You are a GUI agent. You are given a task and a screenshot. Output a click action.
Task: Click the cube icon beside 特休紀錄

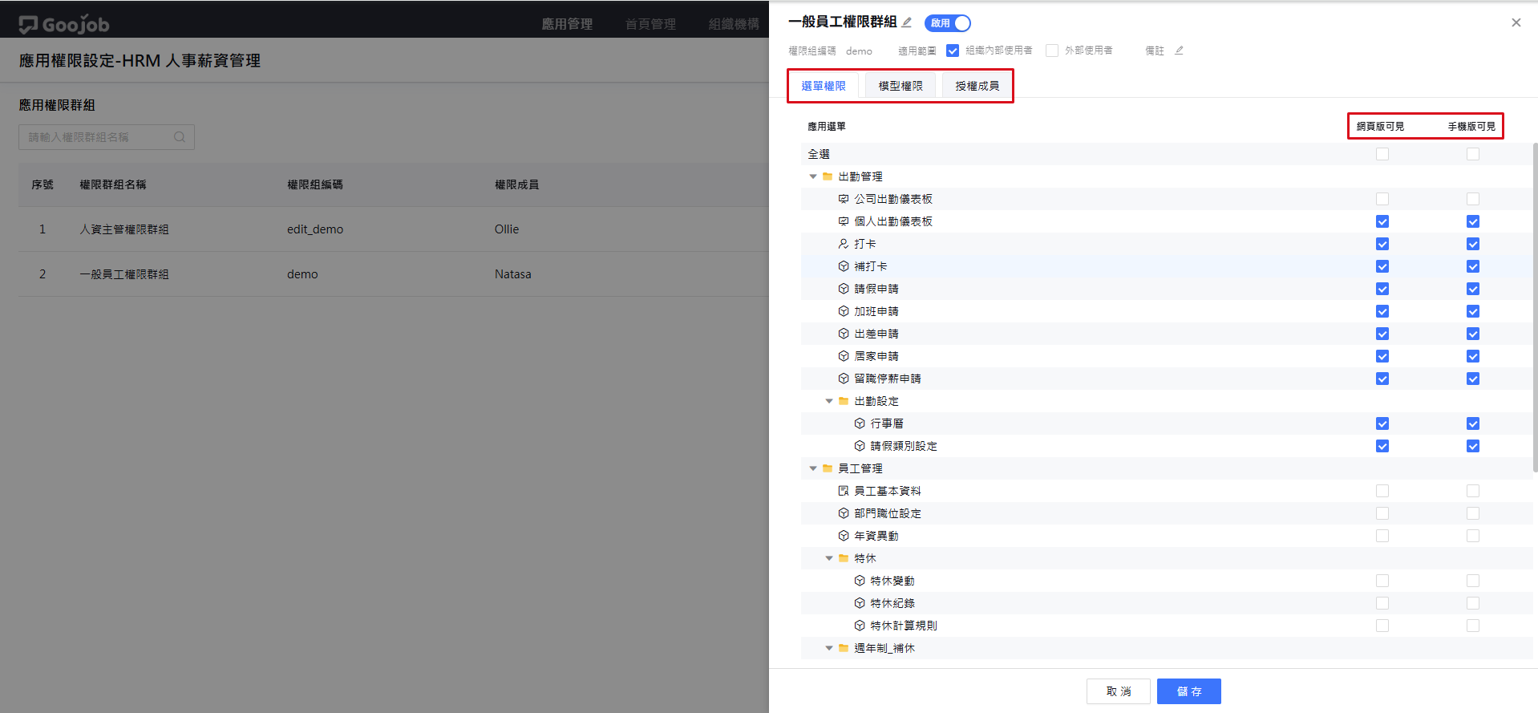pyautogui.click(x=860, y=603)
